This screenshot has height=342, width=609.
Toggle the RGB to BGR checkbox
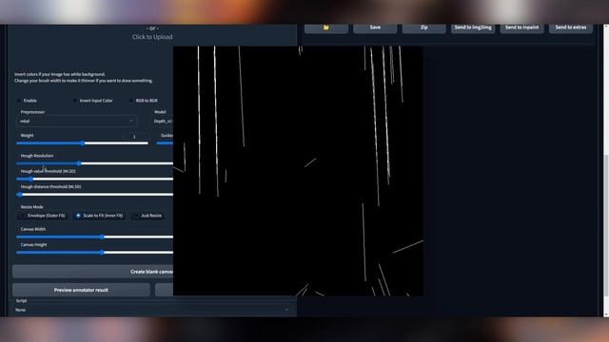[131, 101]
